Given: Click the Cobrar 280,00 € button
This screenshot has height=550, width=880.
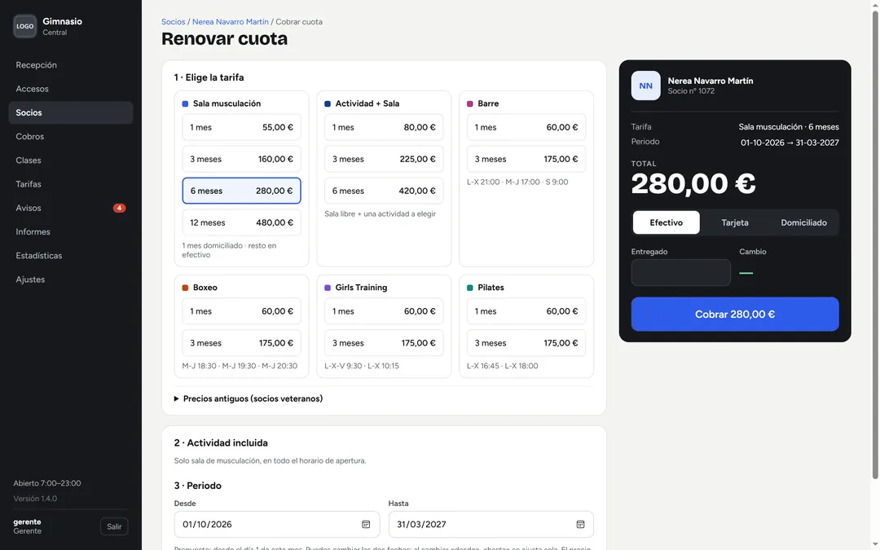Looking at the screenshot, I should pyautogui.click(x=735, y=315).
